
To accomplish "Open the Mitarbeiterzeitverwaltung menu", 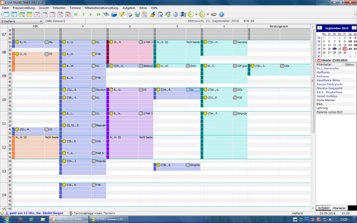I will pyautogui.click(x=101, y=8).
